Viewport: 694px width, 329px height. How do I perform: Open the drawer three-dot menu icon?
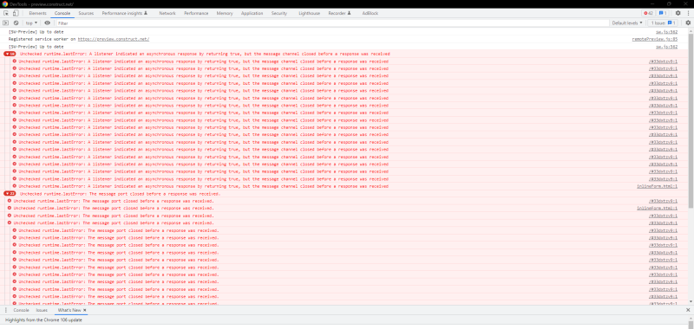[x=5, y=311]
